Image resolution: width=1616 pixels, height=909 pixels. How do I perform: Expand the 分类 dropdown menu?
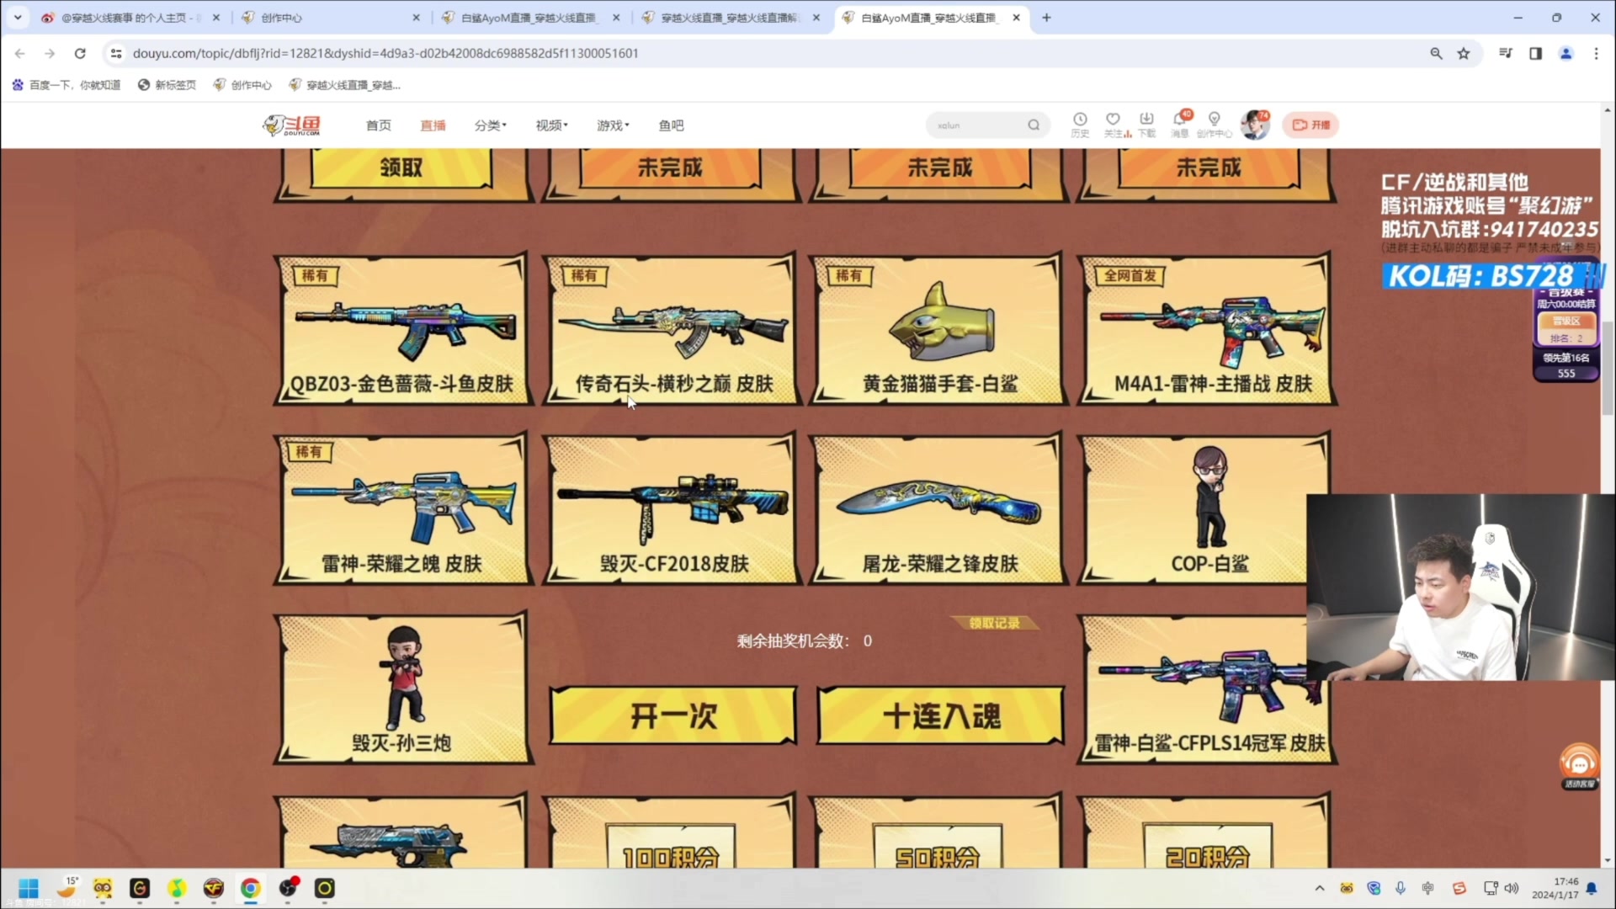[491, 125]
